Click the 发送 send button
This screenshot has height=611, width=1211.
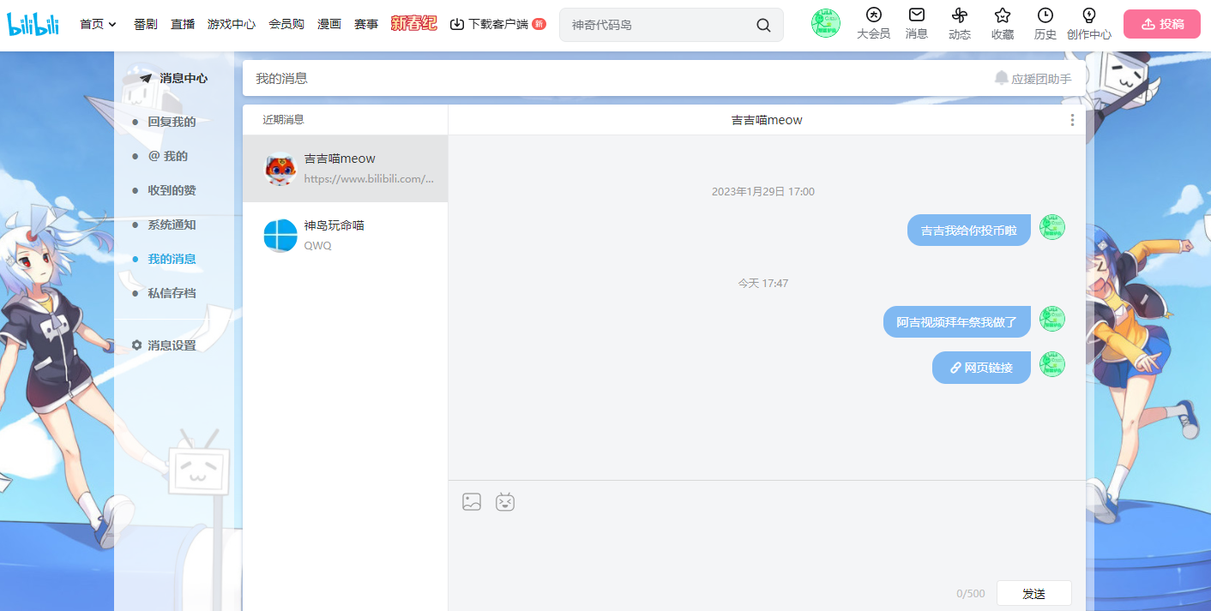[x=1034, y=593]
